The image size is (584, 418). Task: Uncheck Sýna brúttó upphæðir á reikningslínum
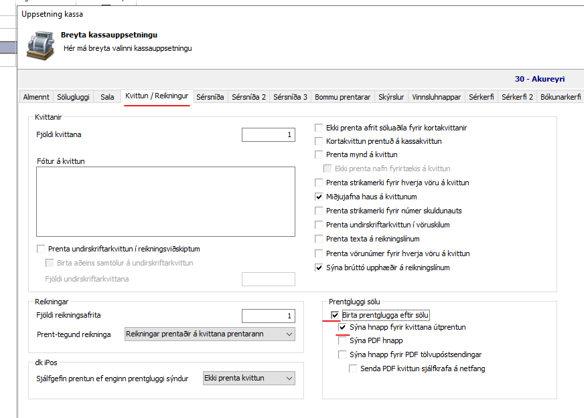319,268
